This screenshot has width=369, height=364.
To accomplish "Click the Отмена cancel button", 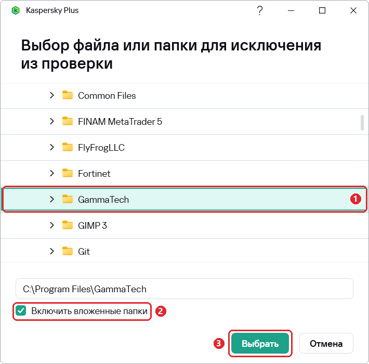I will pyautogui.click(x=326, y=343).
